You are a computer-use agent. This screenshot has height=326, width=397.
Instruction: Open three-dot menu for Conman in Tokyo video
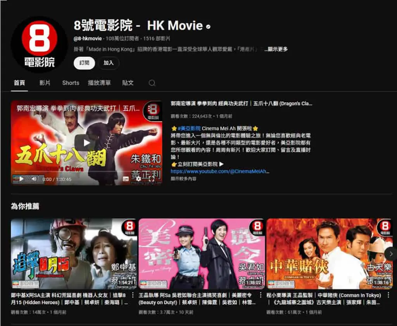(388, 295)
